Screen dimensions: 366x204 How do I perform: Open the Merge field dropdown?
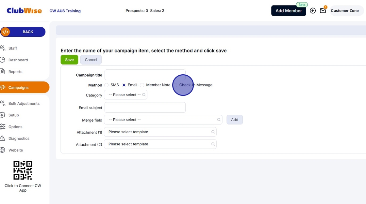[x=163, y=120]
